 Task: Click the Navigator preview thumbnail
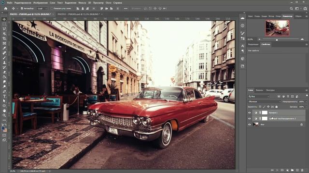[x=277, y=28]
